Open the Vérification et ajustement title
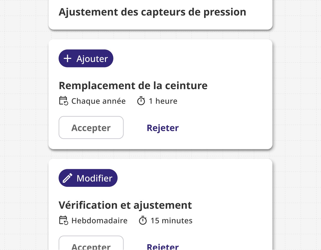The height and width of the screenshot is (250, 321). click(125, 205)
